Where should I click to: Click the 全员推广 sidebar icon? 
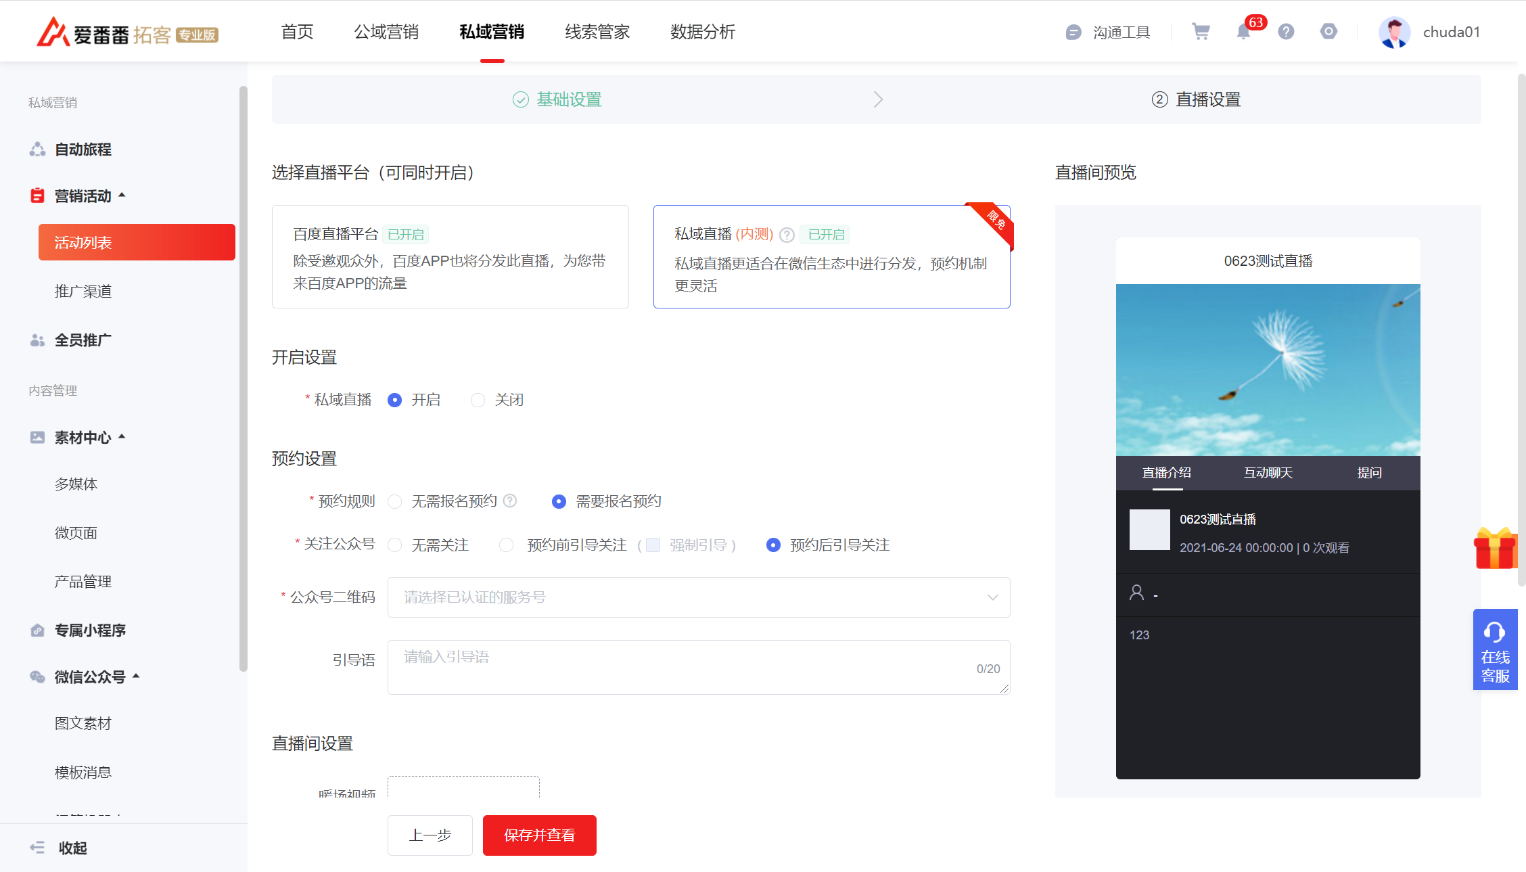(x=37, y=340)
